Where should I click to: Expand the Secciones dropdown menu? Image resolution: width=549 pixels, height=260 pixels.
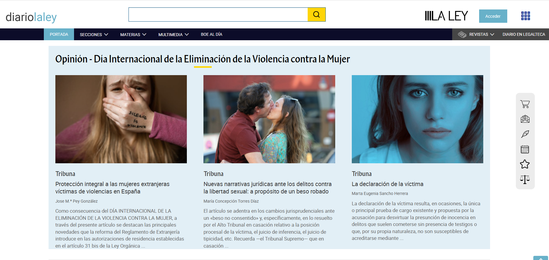pyautogui.click(x=94, y=35)
